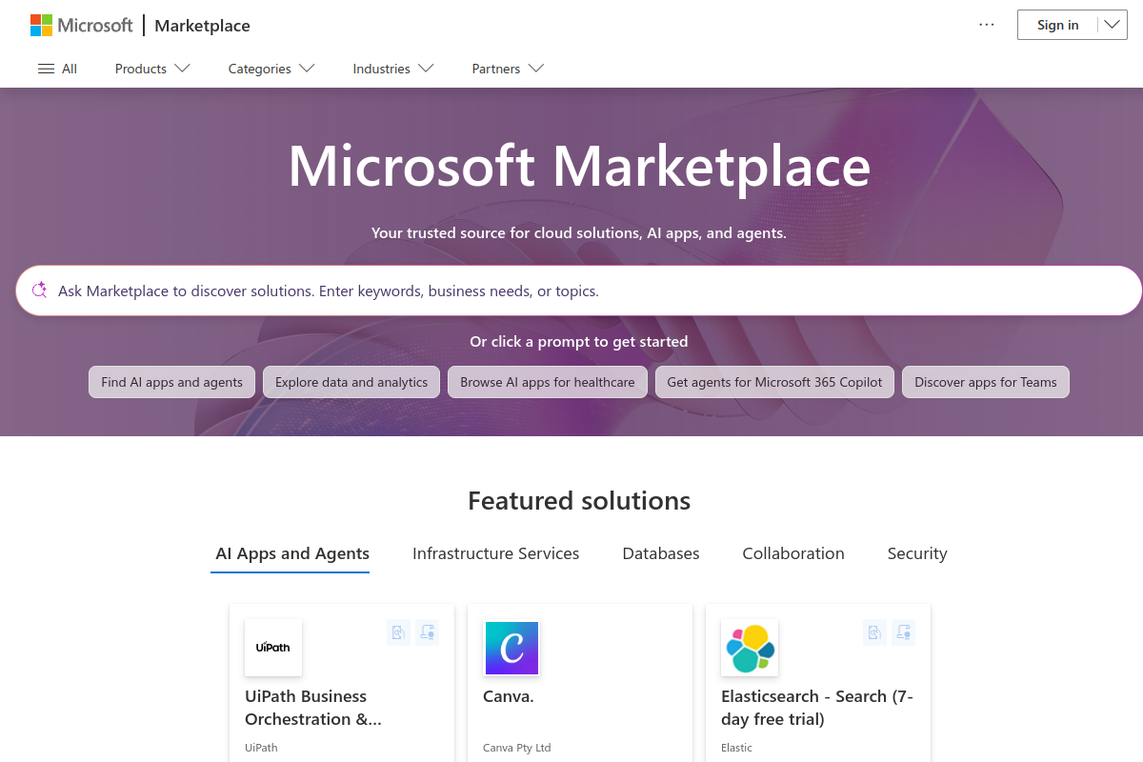The image size is (1143, 762).
Task: Click the first badge icon on Elasticsearch card
Action: [875, 632]
